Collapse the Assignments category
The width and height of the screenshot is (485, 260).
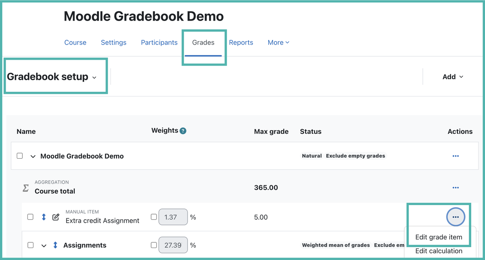(x=43, y=245)
